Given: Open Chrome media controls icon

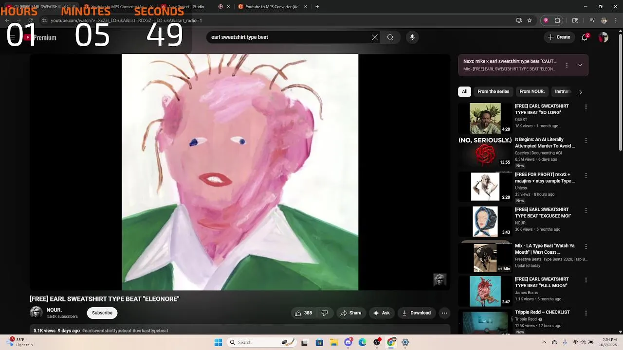Looking at the screenshot, I should coord(592,20).
